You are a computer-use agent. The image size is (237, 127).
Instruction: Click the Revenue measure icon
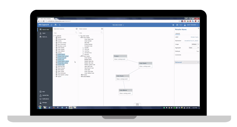point(83,55)
